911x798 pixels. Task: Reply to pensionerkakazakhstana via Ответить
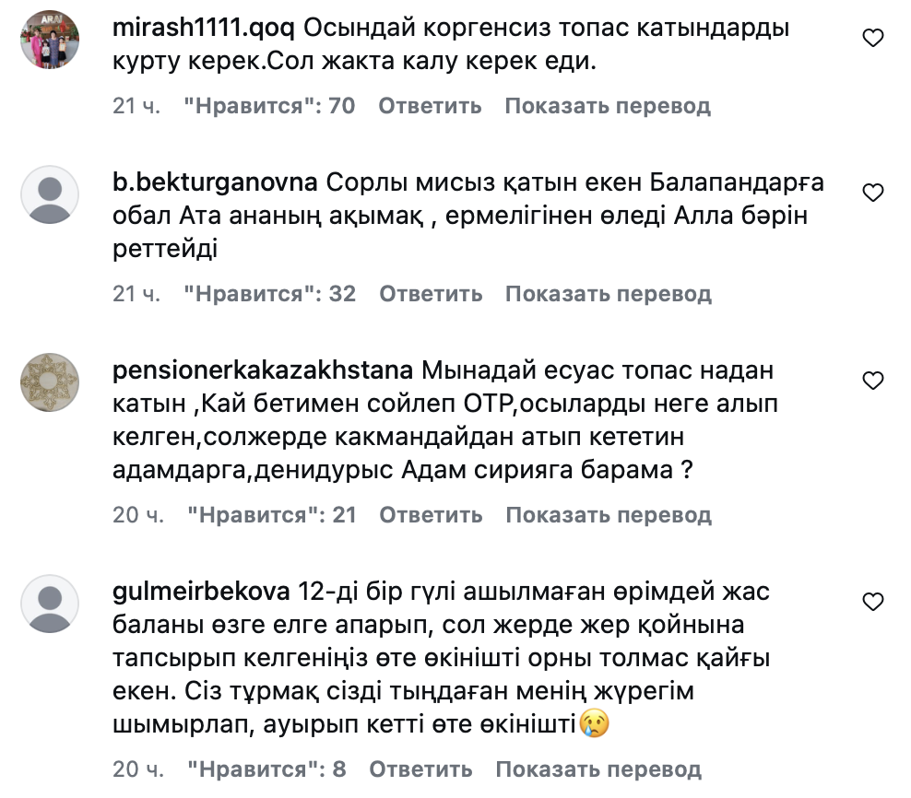431,515
